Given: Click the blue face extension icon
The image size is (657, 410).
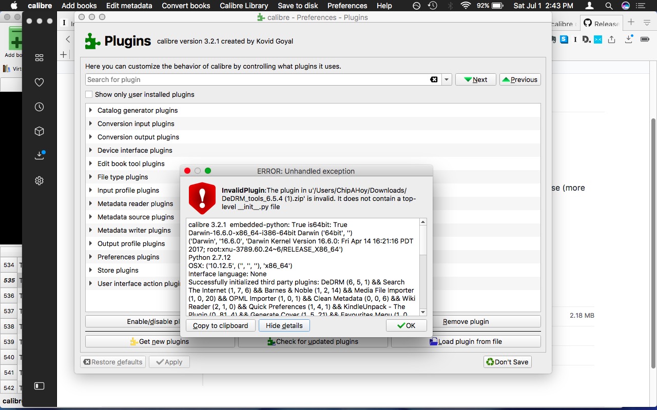Looking at the screenshot, I should 598,39.
